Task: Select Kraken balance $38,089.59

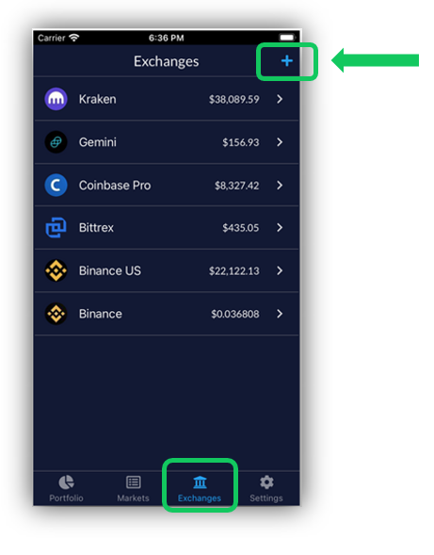Action: 233,100
